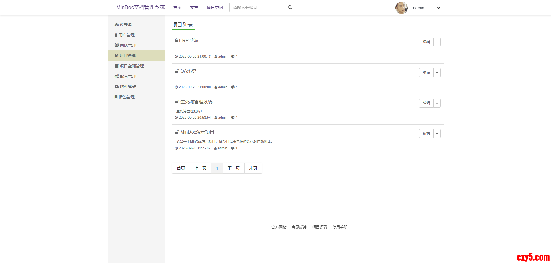Click the tag management bookmark icon

[x=116, y=97]
